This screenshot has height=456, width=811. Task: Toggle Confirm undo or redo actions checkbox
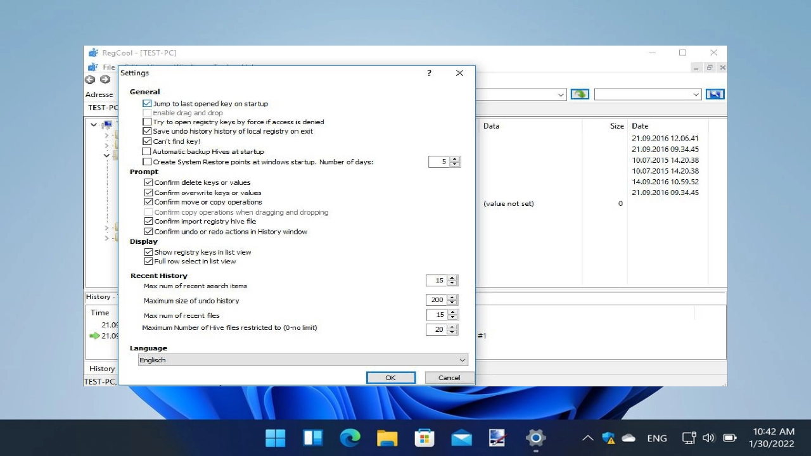pyautogui.click(x=149, y=231)
